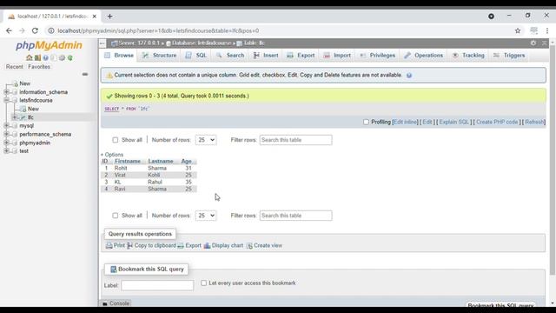Open upper Number of rows dropdown
This screenshot has width=556, height=313.
(206, 140)
